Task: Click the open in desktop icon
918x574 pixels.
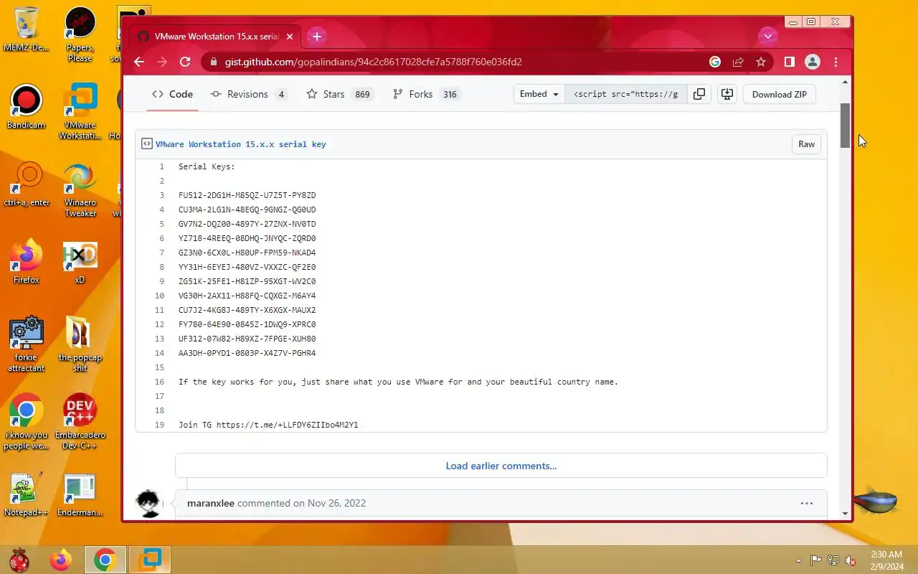Action: (x=727, y=94)
